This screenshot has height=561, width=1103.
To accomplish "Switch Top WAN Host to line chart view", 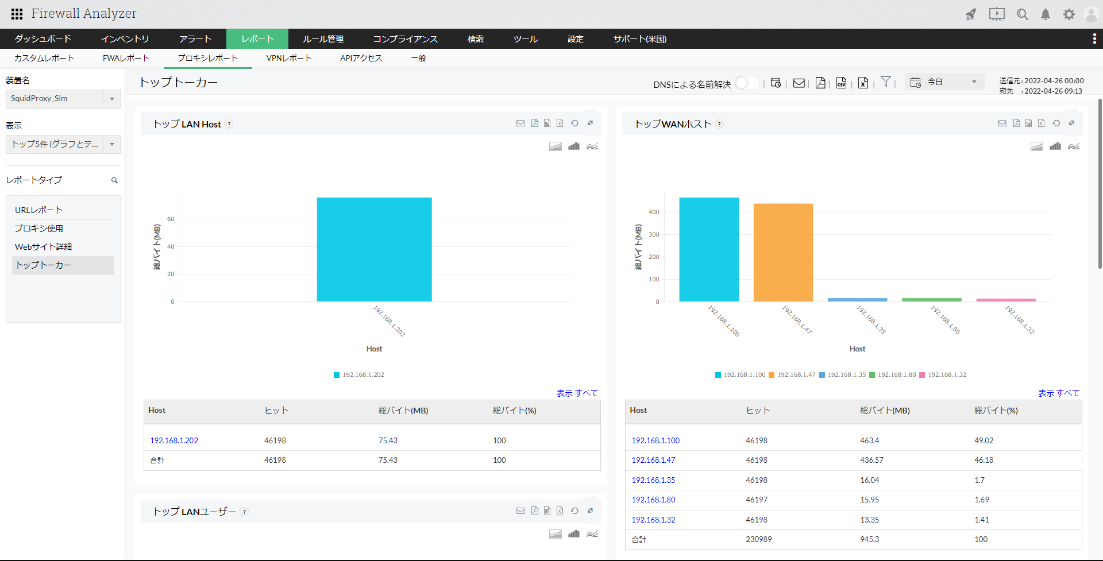I will (x=1074, y=146).
